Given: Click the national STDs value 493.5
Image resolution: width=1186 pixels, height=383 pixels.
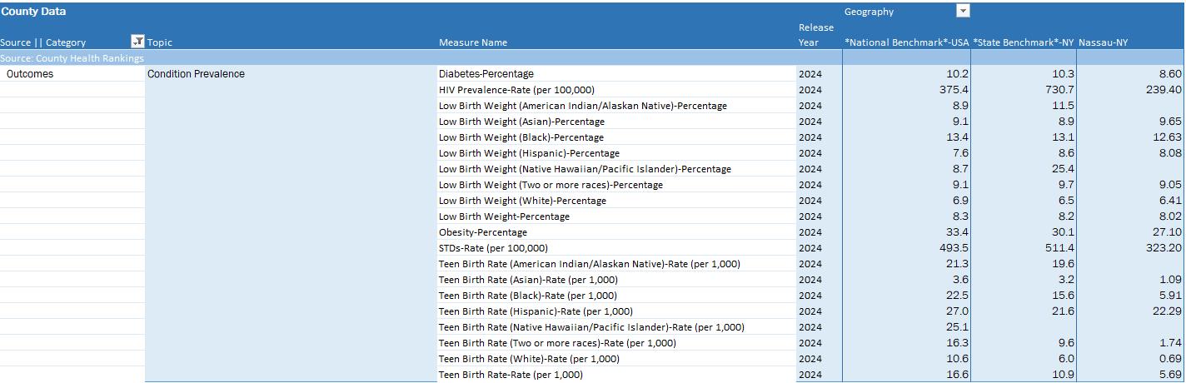Looking at the screenshot, I should [x=952, y=248].
